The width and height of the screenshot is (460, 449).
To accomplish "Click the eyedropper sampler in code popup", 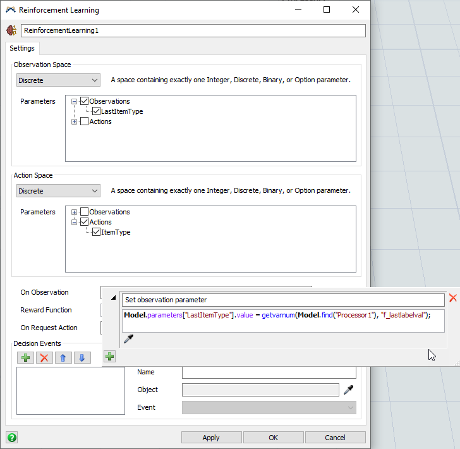I will point(128,339).
